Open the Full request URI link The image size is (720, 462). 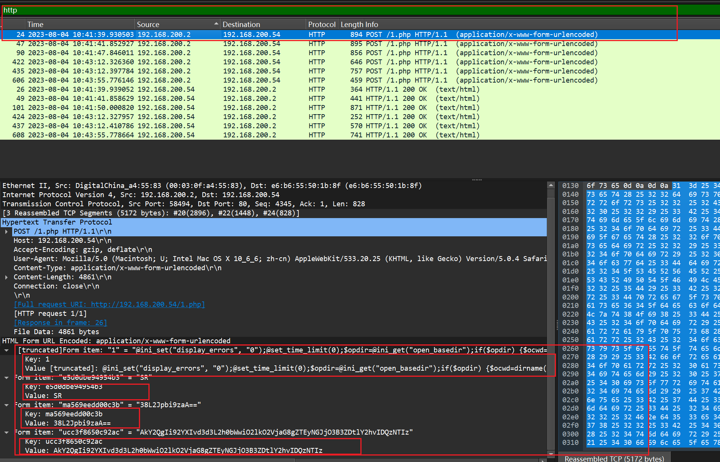pyautogui.click(x=109, y=304)
